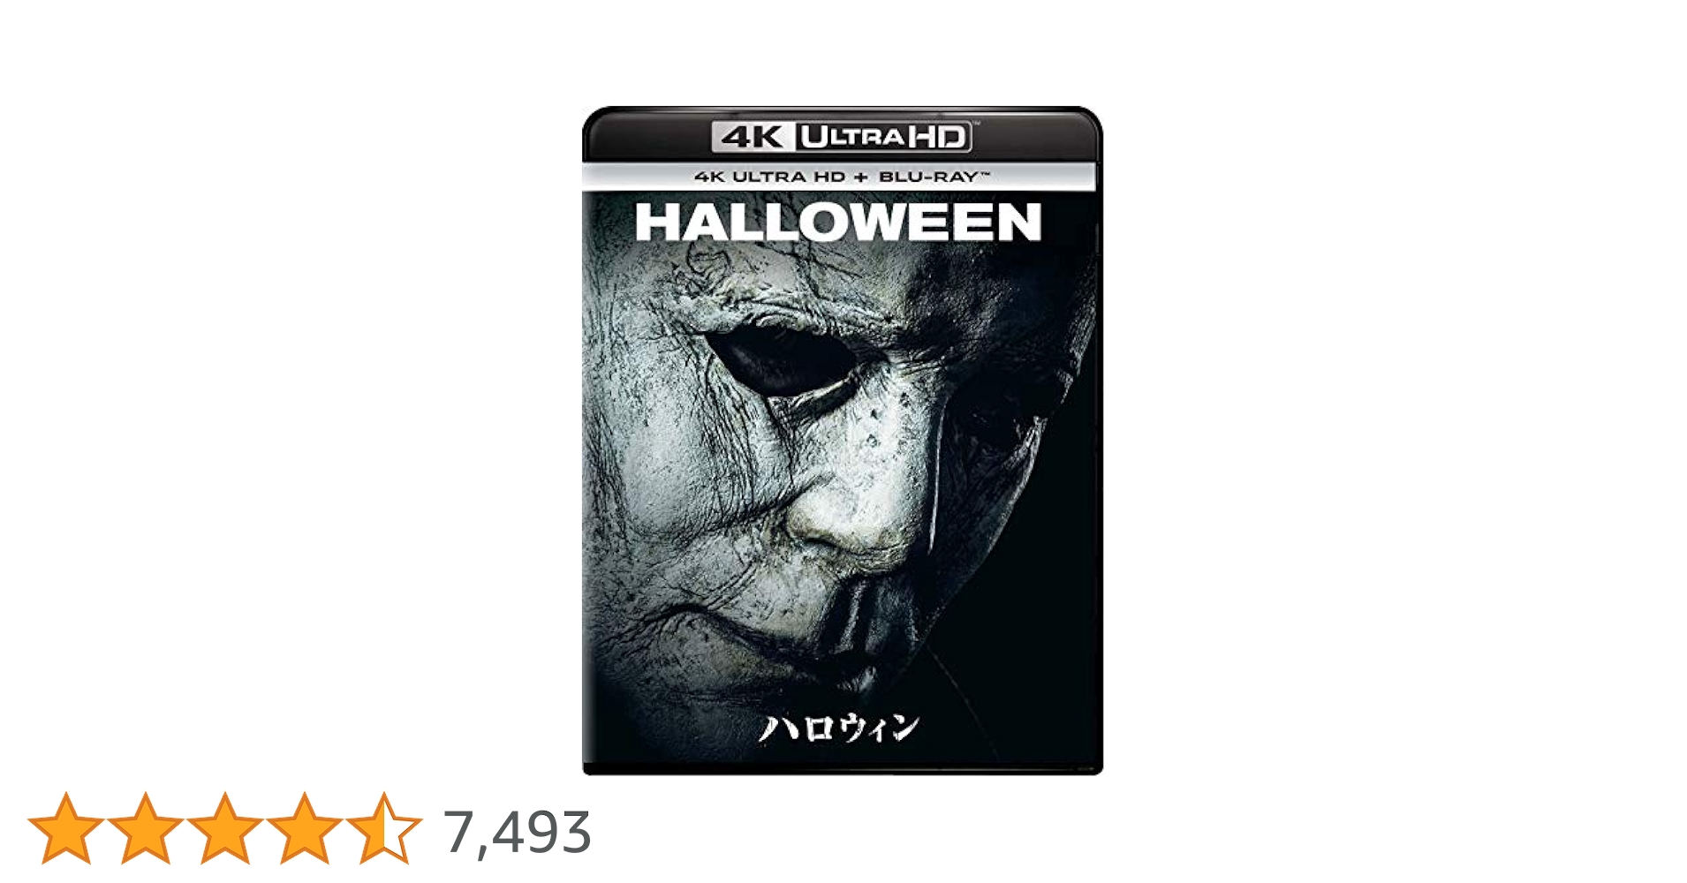Click the Halloween 4K Blu-ray cover image
The image size is (1687, 883).
843,441
